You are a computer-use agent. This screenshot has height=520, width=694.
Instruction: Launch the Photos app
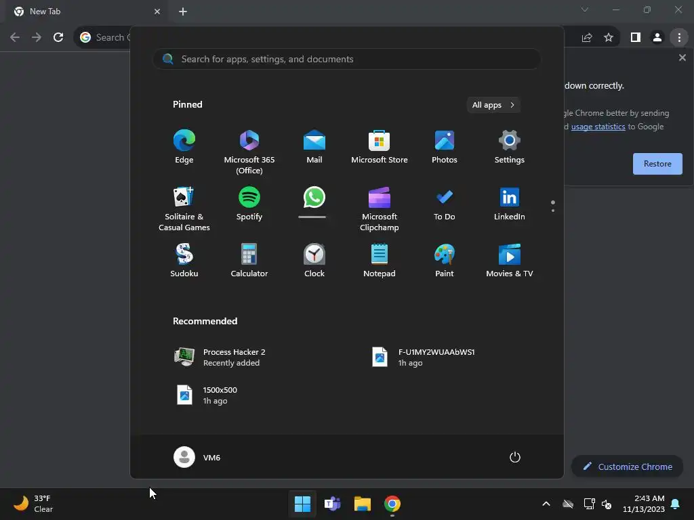[x=445, y=147]
